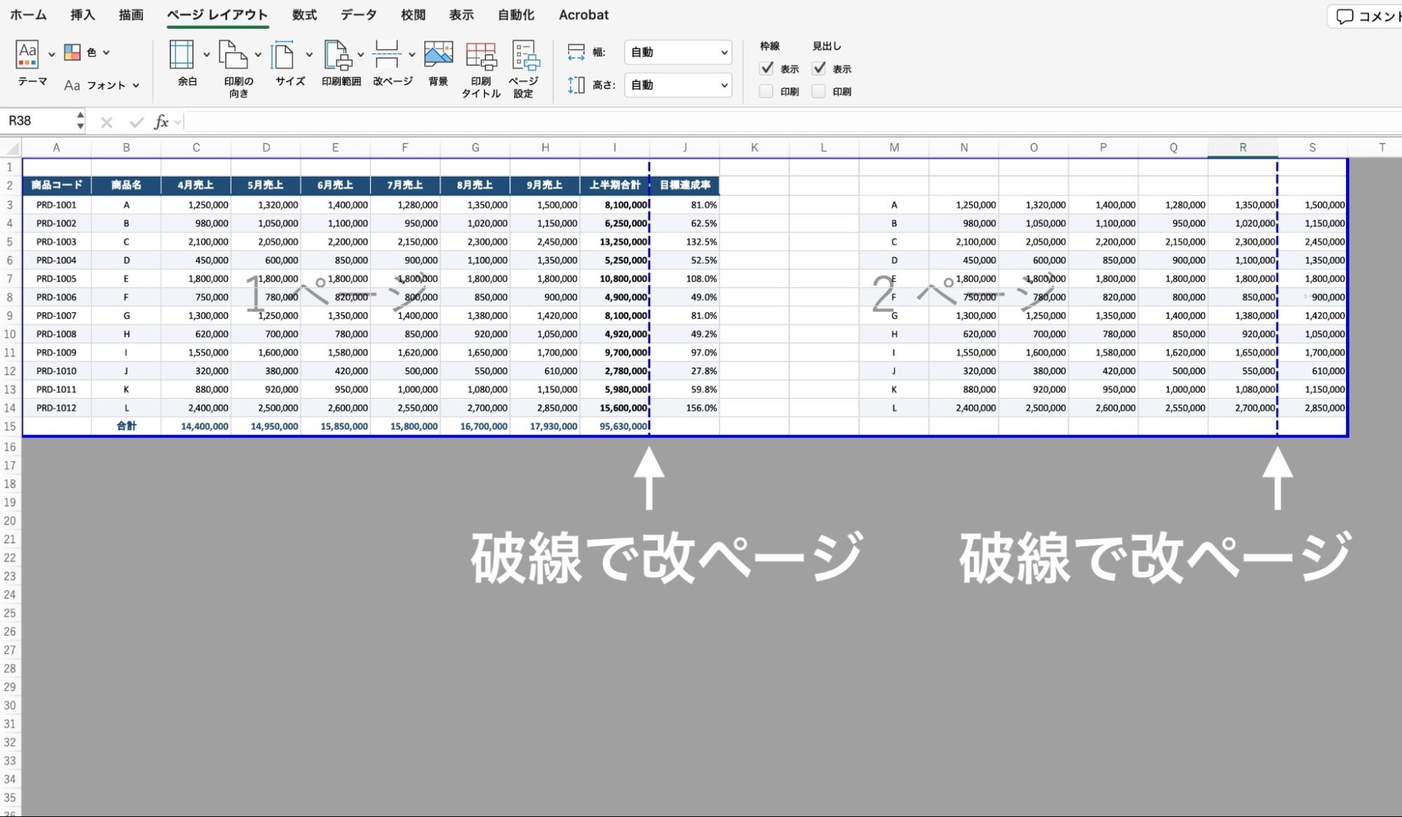Click the 背景 background image icon

[438, 55]
